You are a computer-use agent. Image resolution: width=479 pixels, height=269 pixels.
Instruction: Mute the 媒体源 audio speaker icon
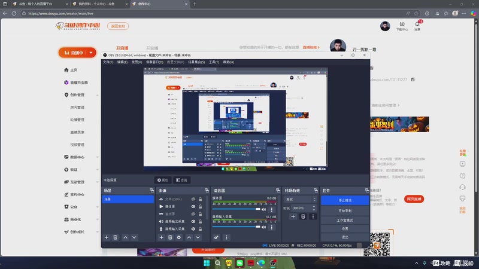click(263, 210)
